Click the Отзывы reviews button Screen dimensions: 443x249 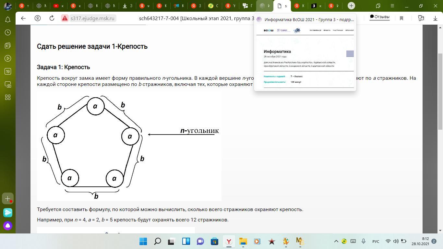(x=379, y=17)
